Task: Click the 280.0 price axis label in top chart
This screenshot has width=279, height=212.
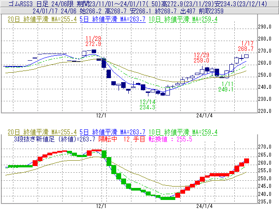Action: (x=265, y=39)
